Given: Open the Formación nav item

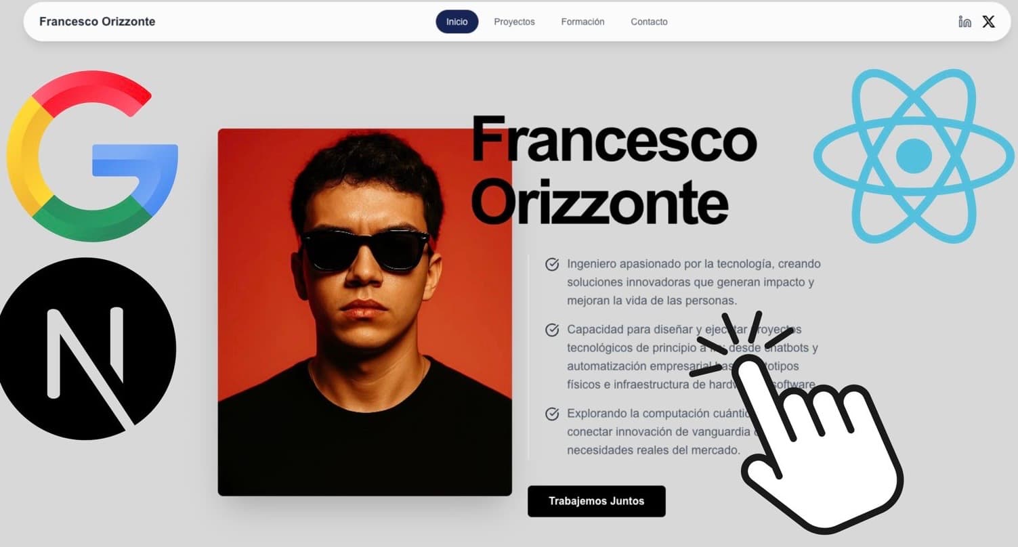Looking at the screenshot, I should pos(582,22).
